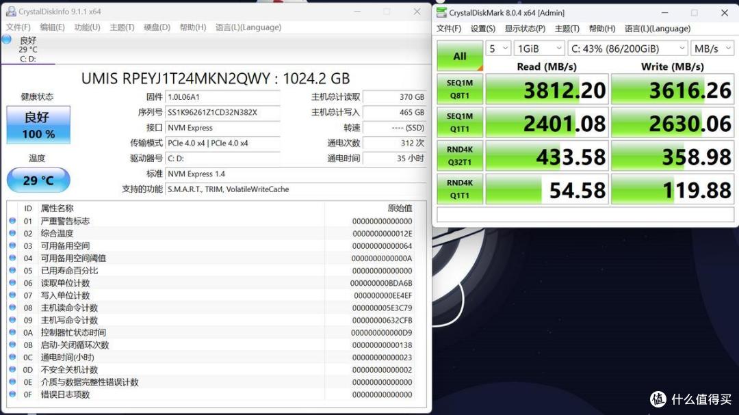Click the 通电时间 value 35 小时

(x=395, y=159)
